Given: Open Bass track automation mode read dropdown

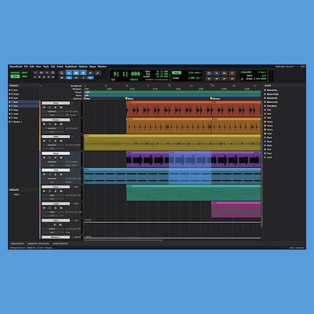Looking at the screenshot, I should coord(53,165).
